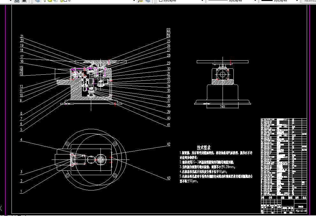
Task: Select the 245 dimension text
Action: (223, 107)
